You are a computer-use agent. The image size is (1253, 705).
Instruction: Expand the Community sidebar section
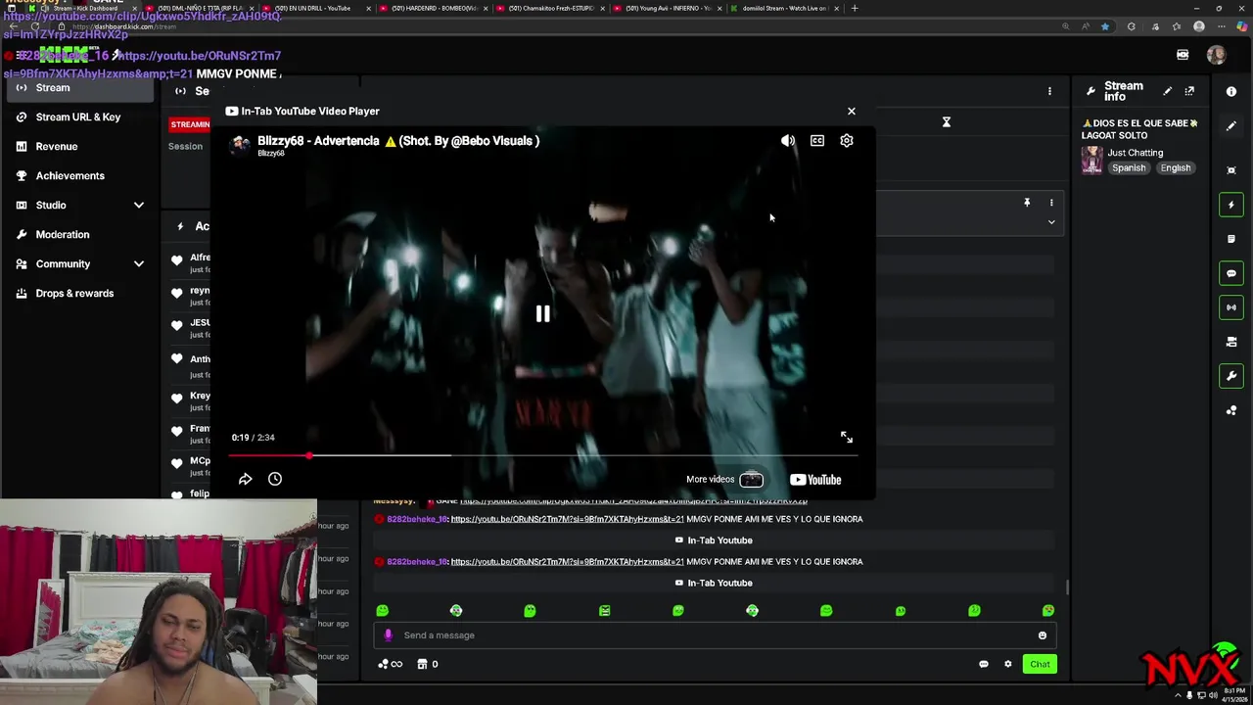(78, 264)
